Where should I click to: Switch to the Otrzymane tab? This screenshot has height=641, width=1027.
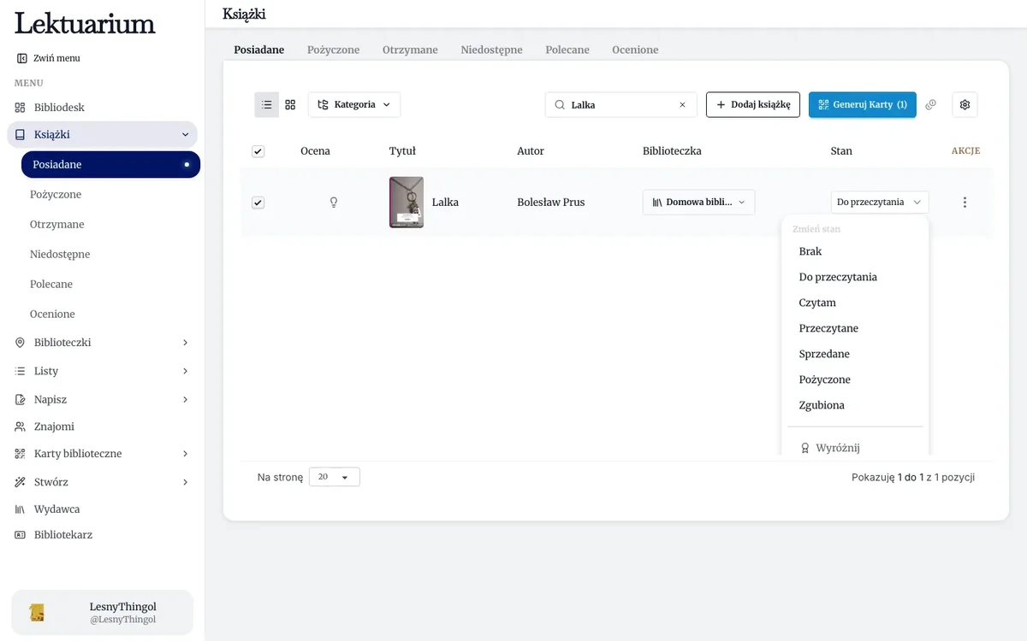point(410,50)
